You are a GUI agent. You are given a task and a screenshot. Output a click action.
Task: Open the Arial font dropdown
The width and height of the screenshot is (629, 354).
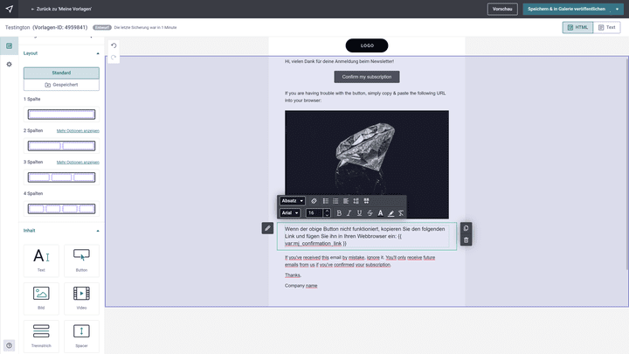290,212
